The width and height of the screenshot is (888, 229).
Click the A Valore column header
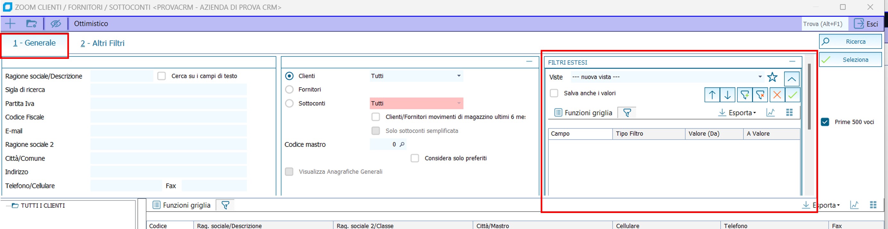772,134
